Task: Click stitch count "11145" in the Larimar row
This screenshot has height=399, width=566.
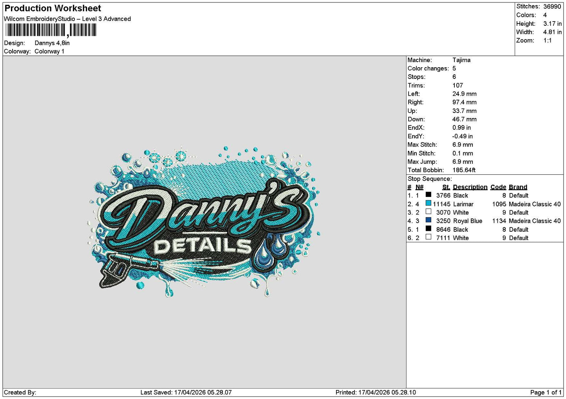Action: click(x=442, y=204)
